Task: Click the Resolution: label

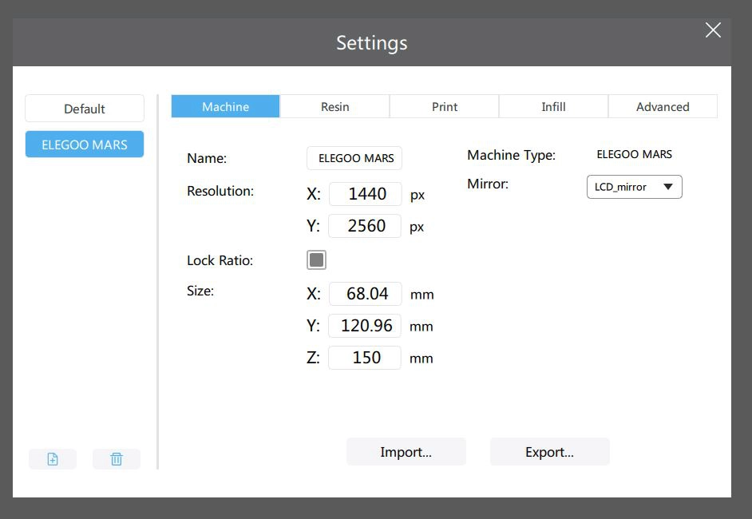Action: coord(220,191)
